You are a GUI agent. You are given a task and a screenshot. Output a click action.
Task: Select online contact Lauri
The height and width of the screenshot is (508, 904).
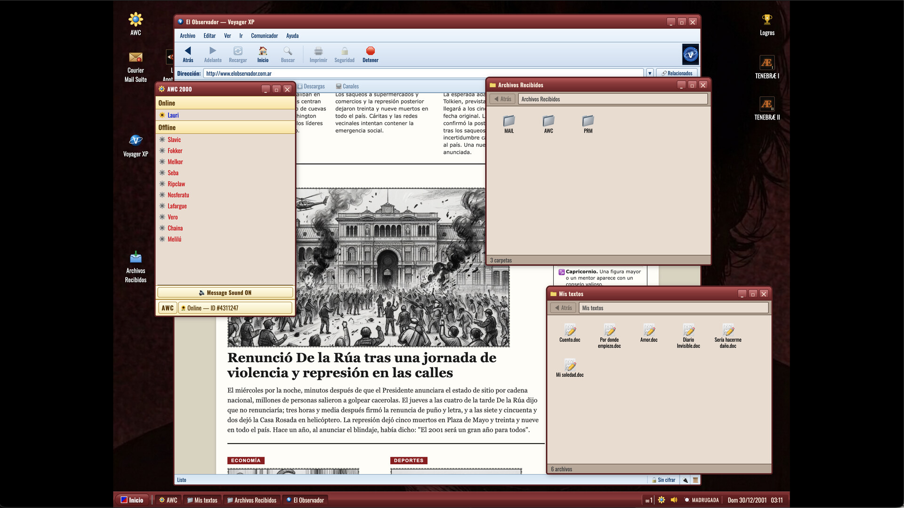pyautogui.click(x=225, y=115)
